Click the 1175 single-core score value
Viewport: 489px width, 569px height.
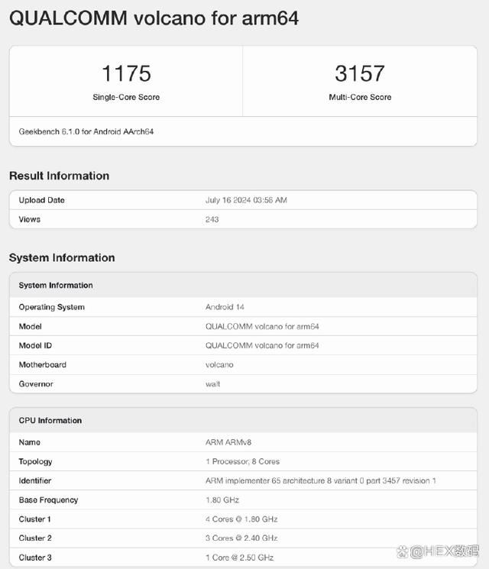click(126, 73)
